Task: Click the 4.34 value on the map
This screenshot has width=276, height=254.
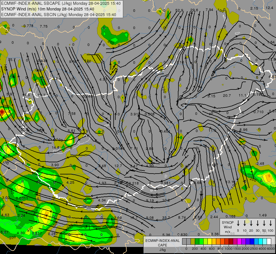Action: 102,200
